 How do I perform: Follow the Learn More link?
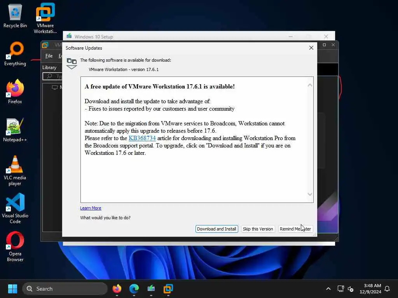pyautogui.click(x=91, y=208)
